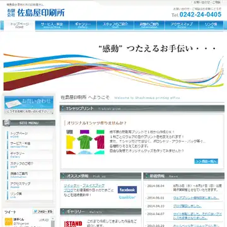Click the オススメ情報 section header
227x227 pixels.
[101, 176]
